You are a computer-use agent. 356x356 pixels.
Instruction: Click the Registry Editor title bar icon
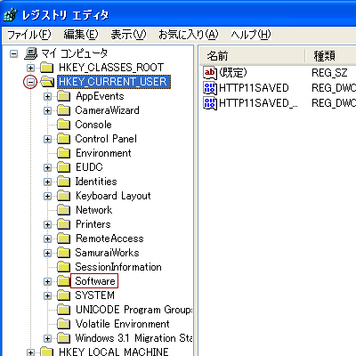[x=11, y=15]
